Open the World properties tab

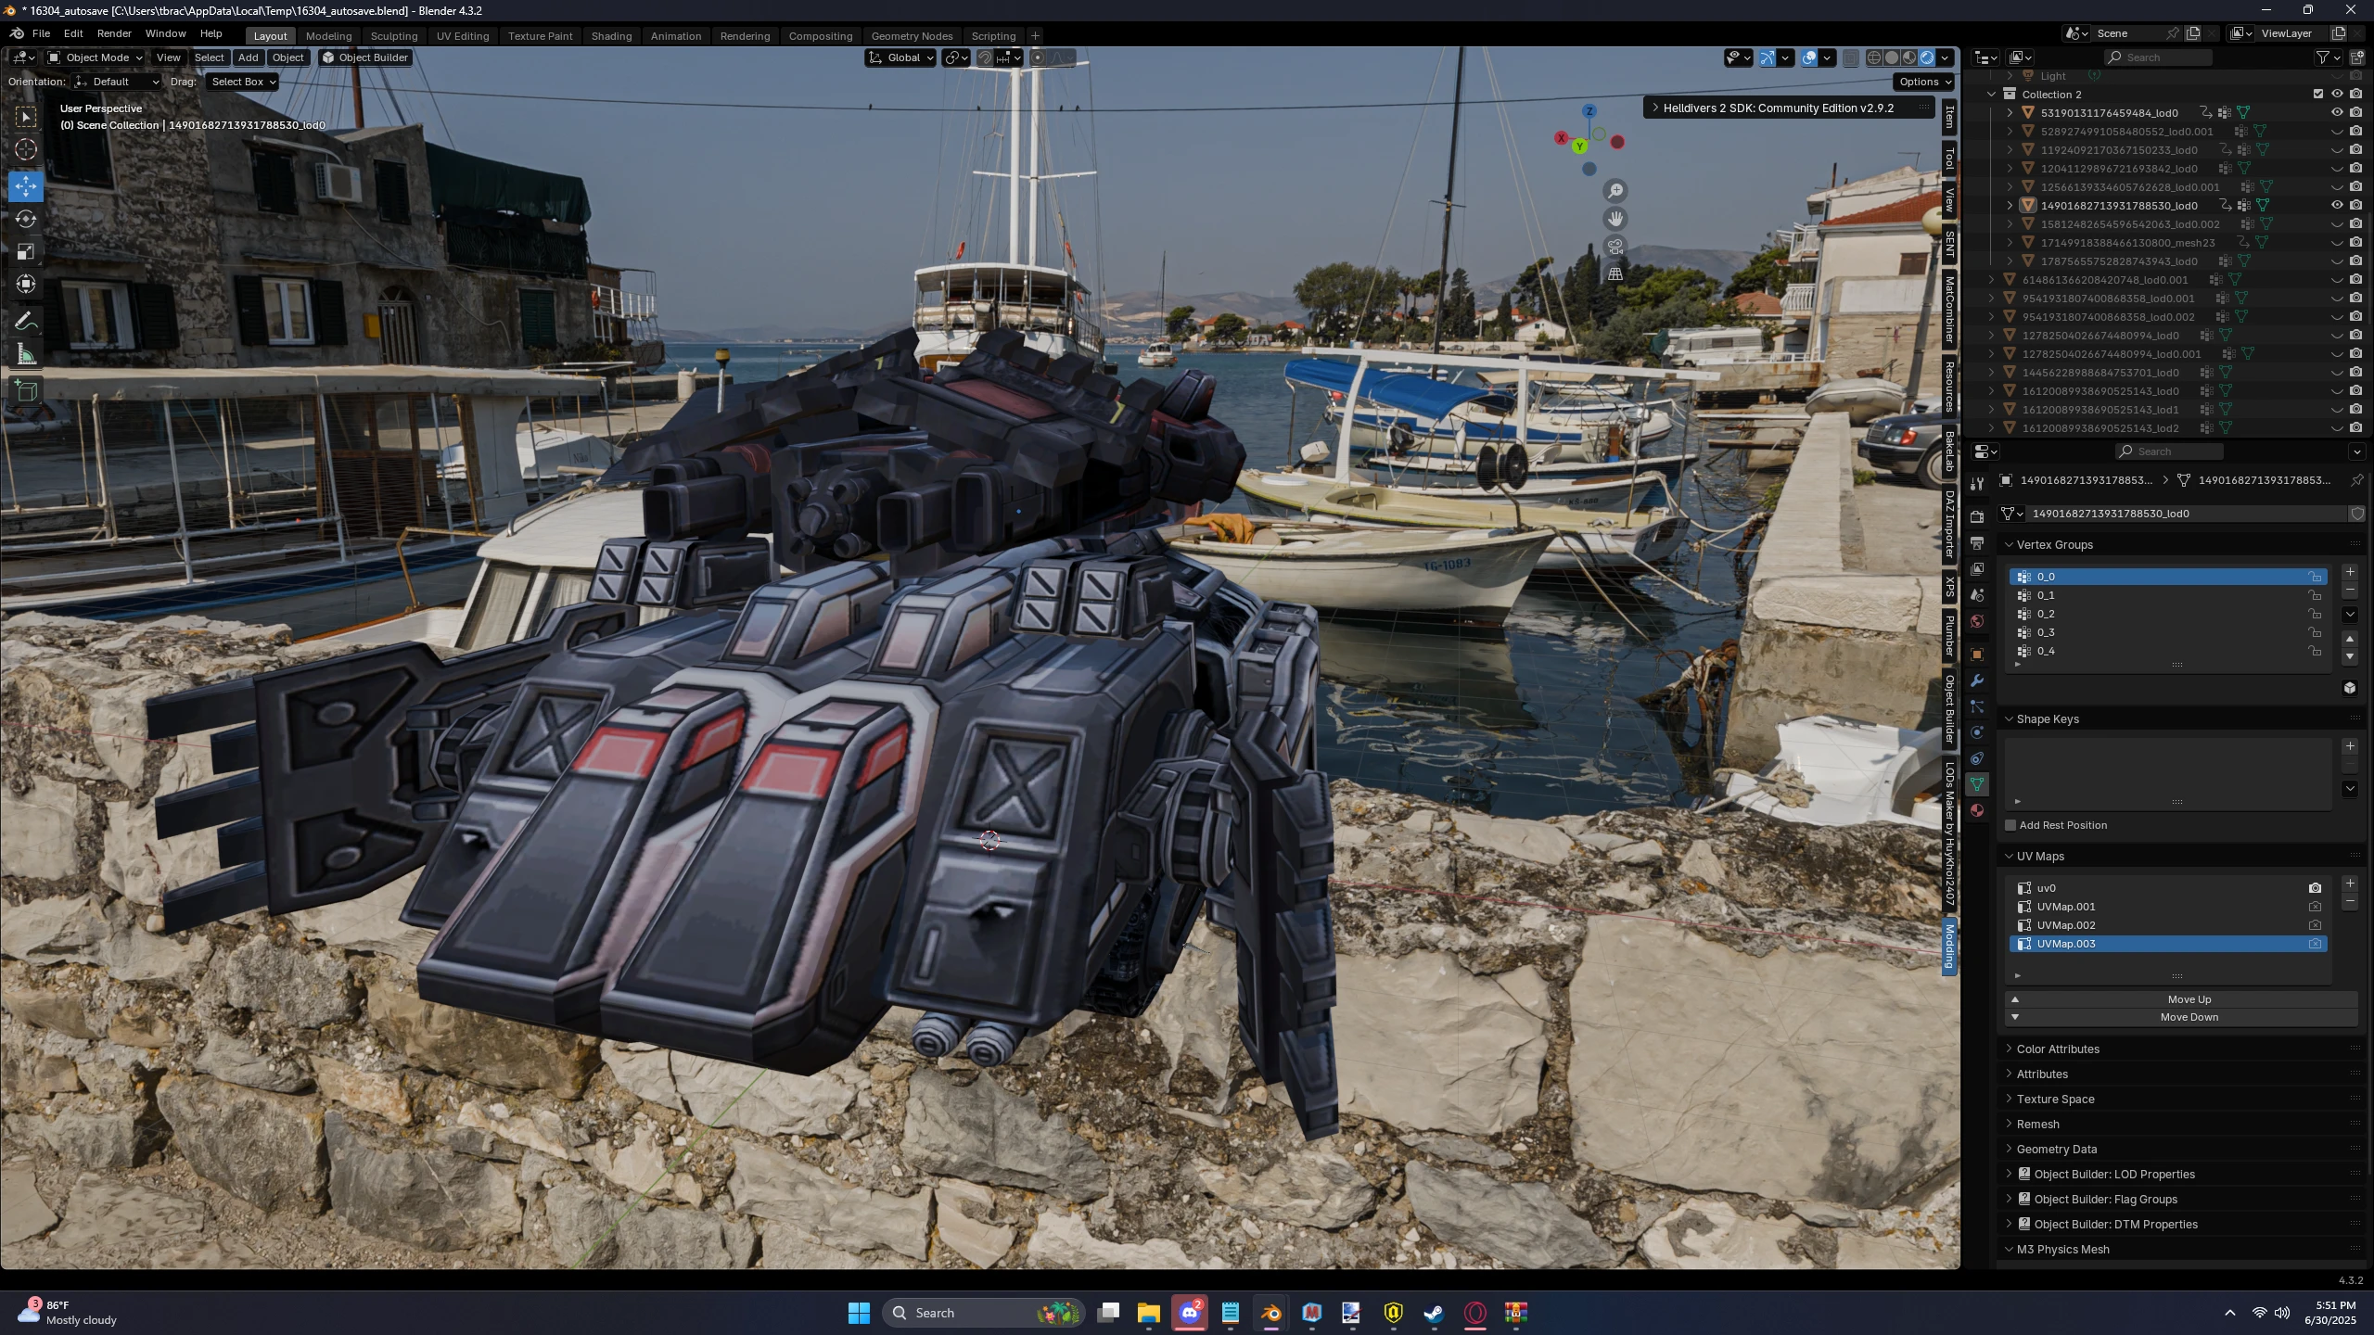click(1977, 621)
